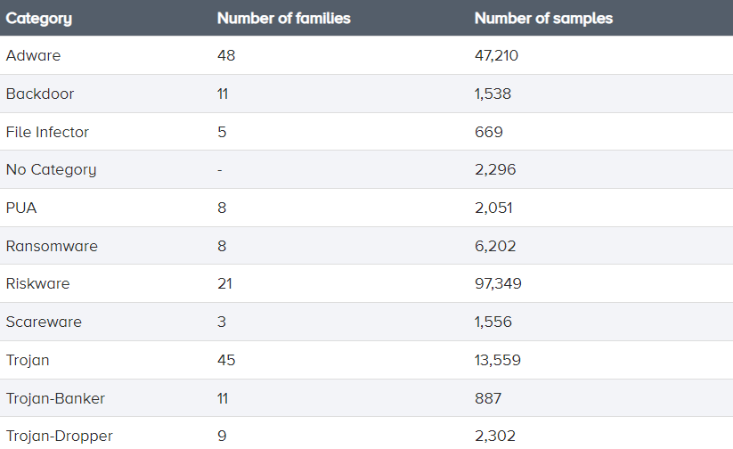This screenshot has height=449, width=733.
Task: Select Trojan sample count 13,559
Action: coord(497,360)
